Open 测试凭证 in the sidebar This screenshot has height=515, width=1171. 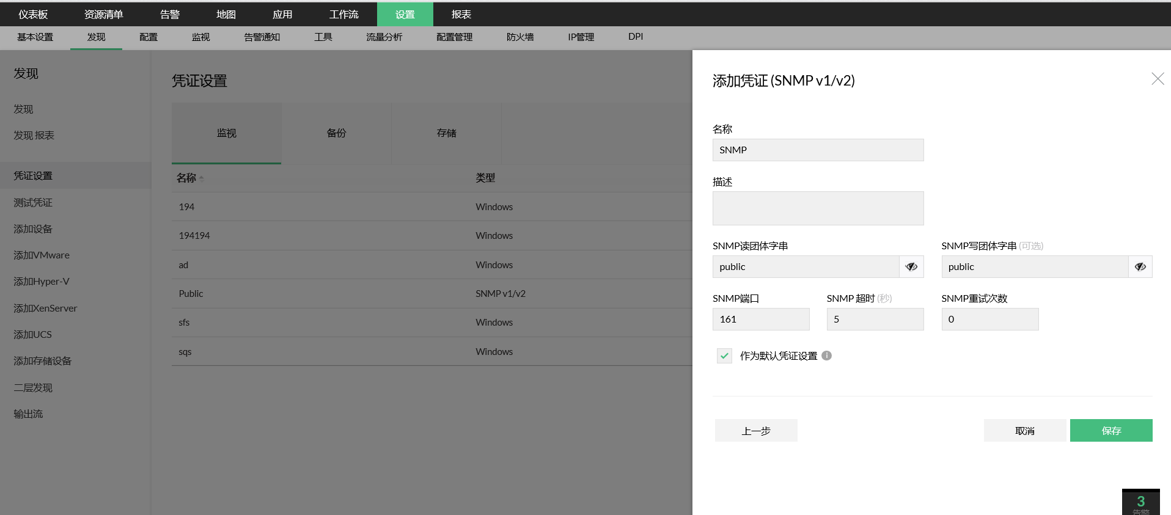point(33,203)
